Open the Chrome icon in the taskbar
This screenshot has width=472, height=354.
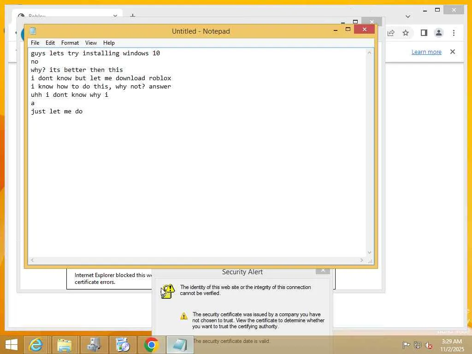tap(151, 345)
